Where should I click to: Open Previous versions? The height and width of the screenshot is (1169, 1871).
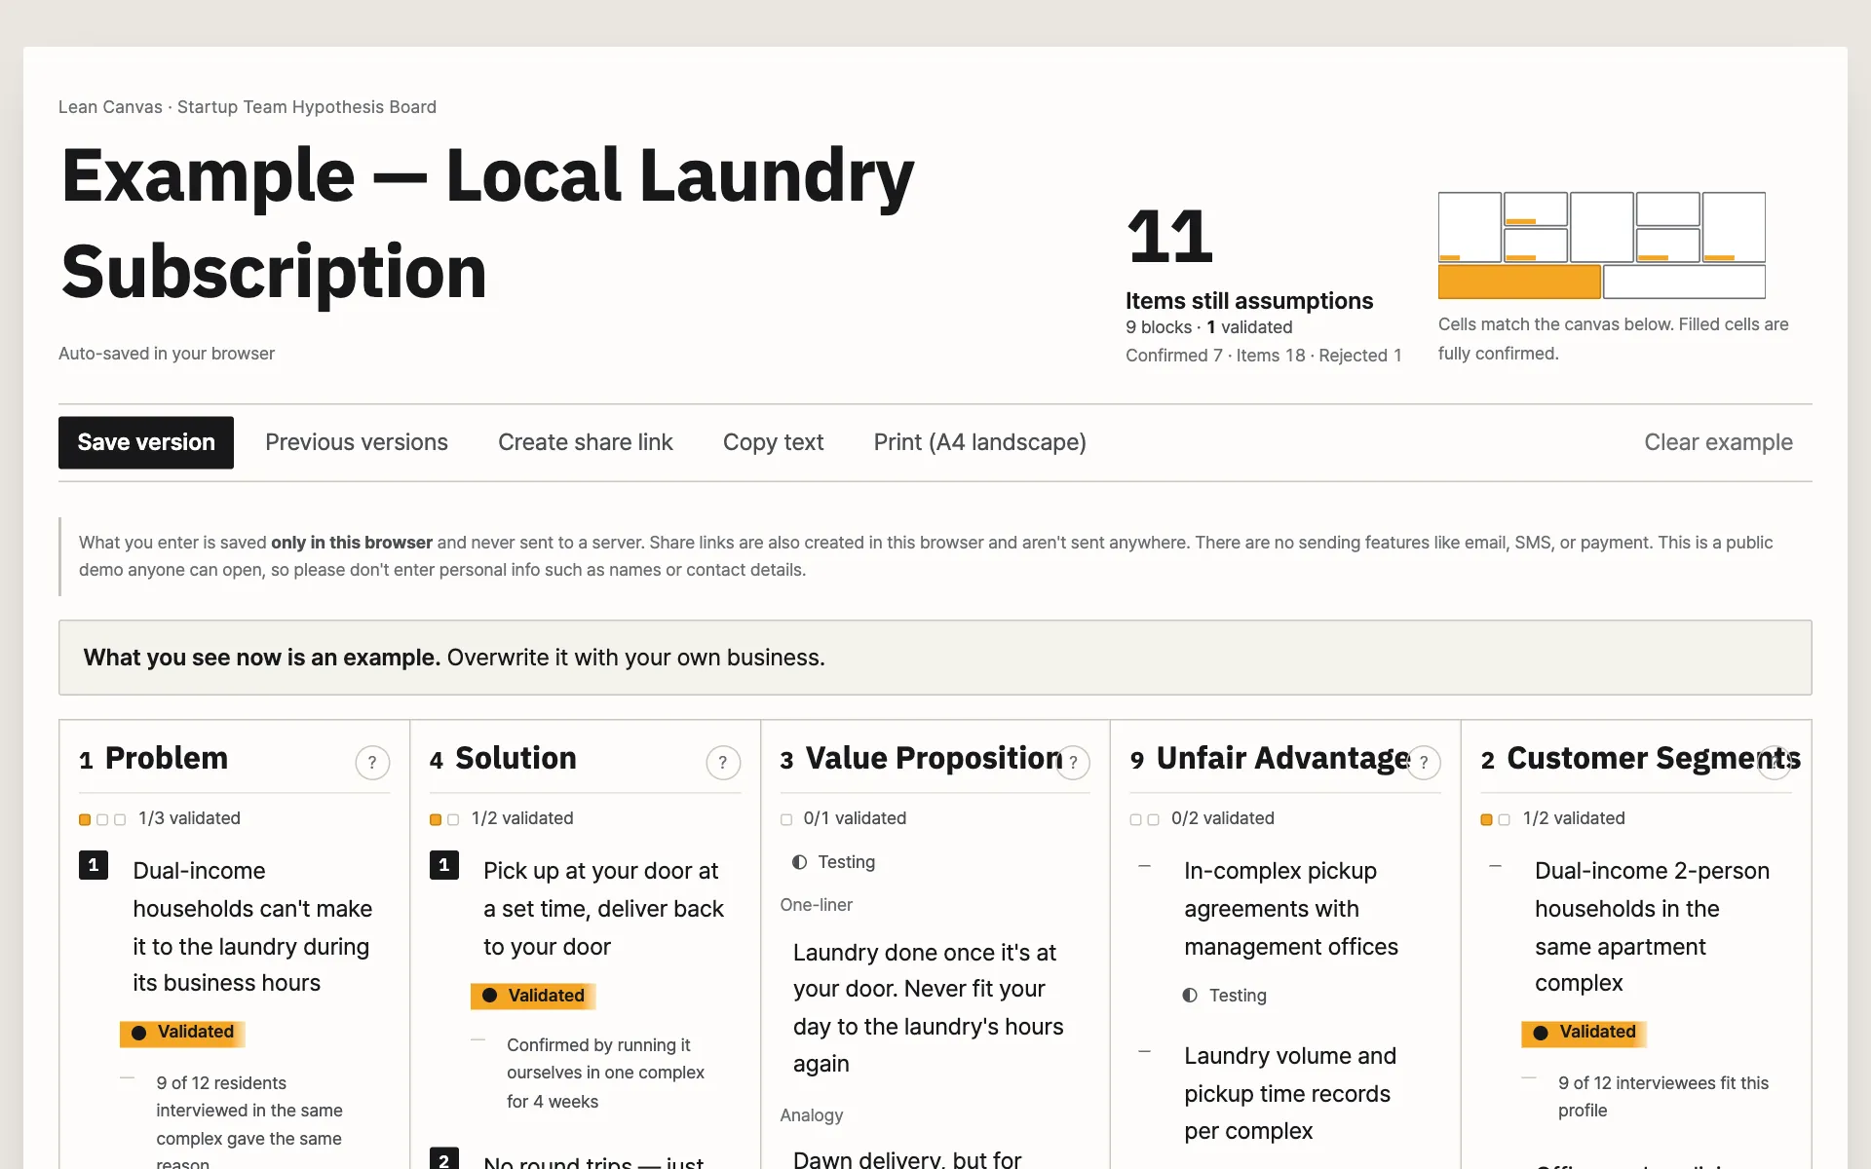[x=357, y=442]
